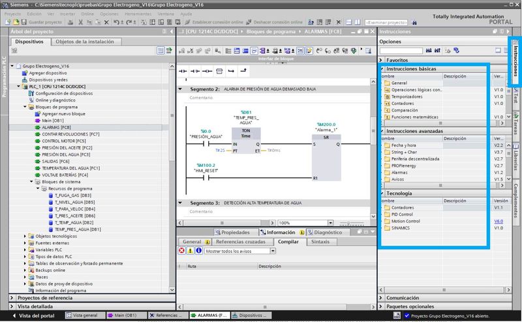Viewport: 522px width, 322px height.
Task: Insert a normally open contact
Action: pos(183,71)
